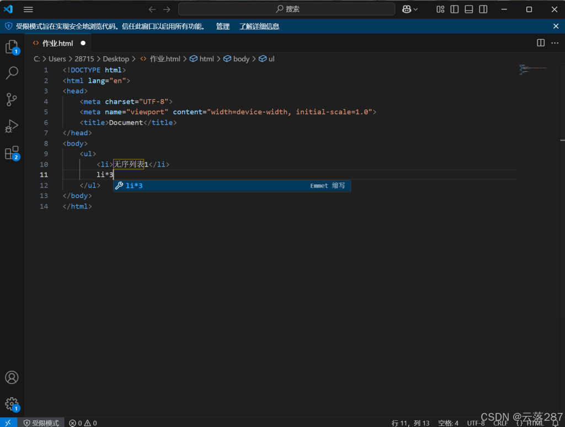565x427 pixels.
Task: Click the split editor right icon
Action: (x=541, y=43)
